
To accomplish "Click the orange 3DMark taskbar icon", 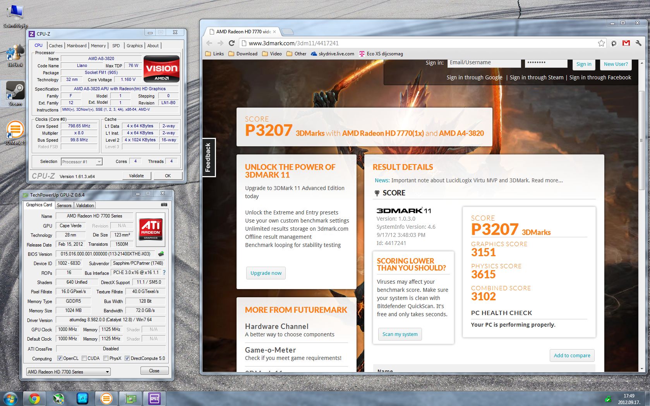I will 106,399.
